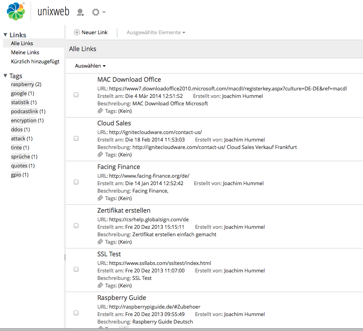Open the Cloud Sales link title
Viewport: 363px width, 331px height.
[114, 123]
